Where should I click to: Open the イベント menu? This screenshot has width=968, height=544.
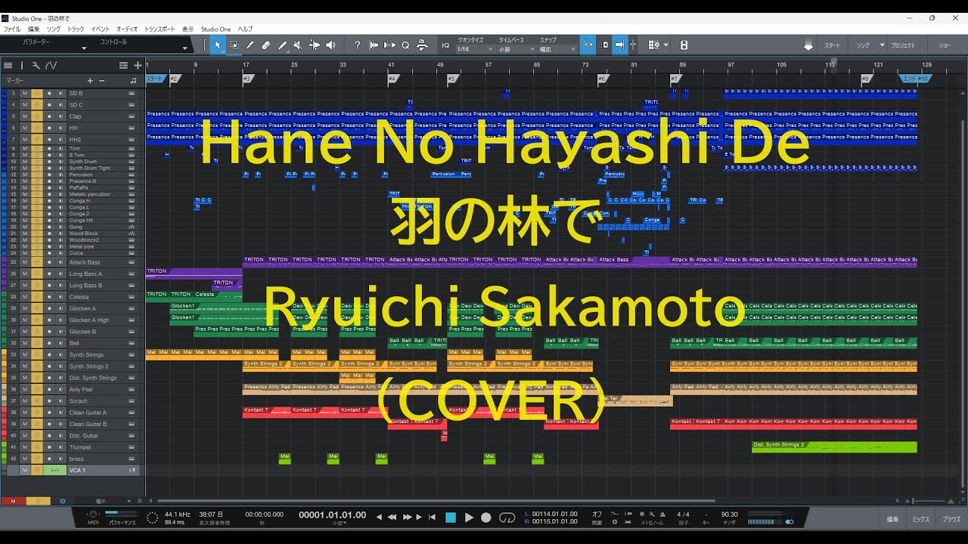pos(101,29)
